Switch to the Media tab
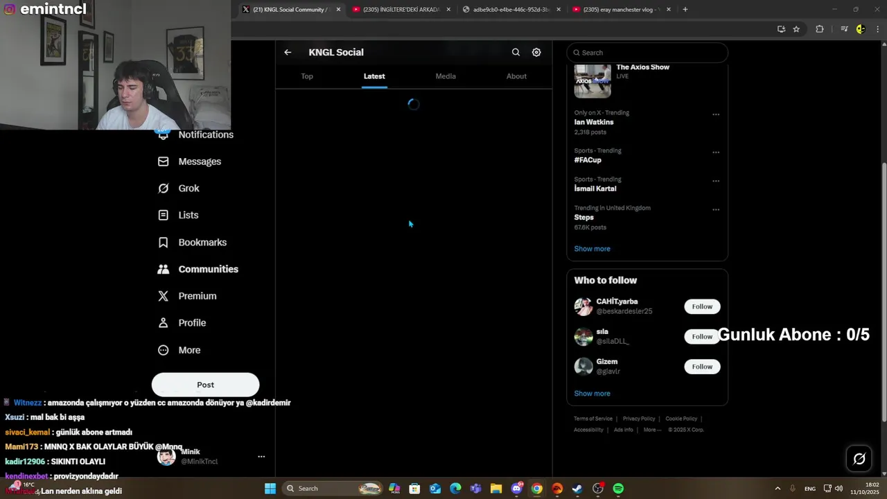Screen dimensions: 887x499 446,76
